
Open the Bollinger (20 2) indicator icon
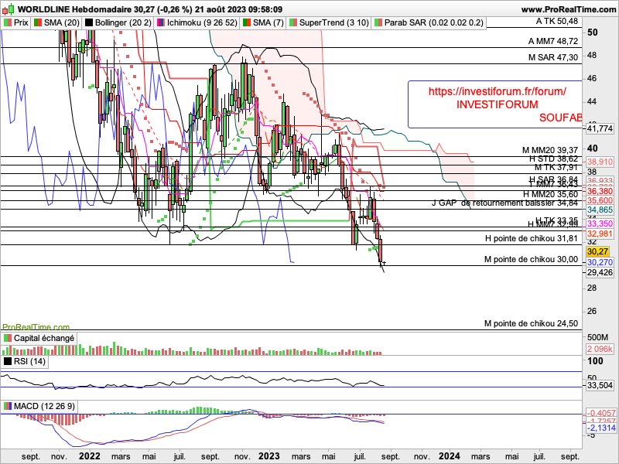pyautogui.click(x=89, y=23)
